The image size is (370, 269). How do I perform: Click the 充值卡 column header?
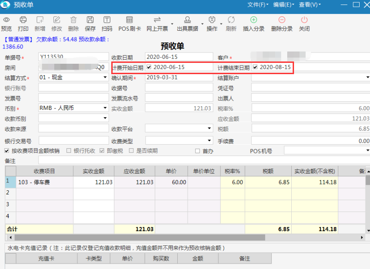tap(47, 259)
